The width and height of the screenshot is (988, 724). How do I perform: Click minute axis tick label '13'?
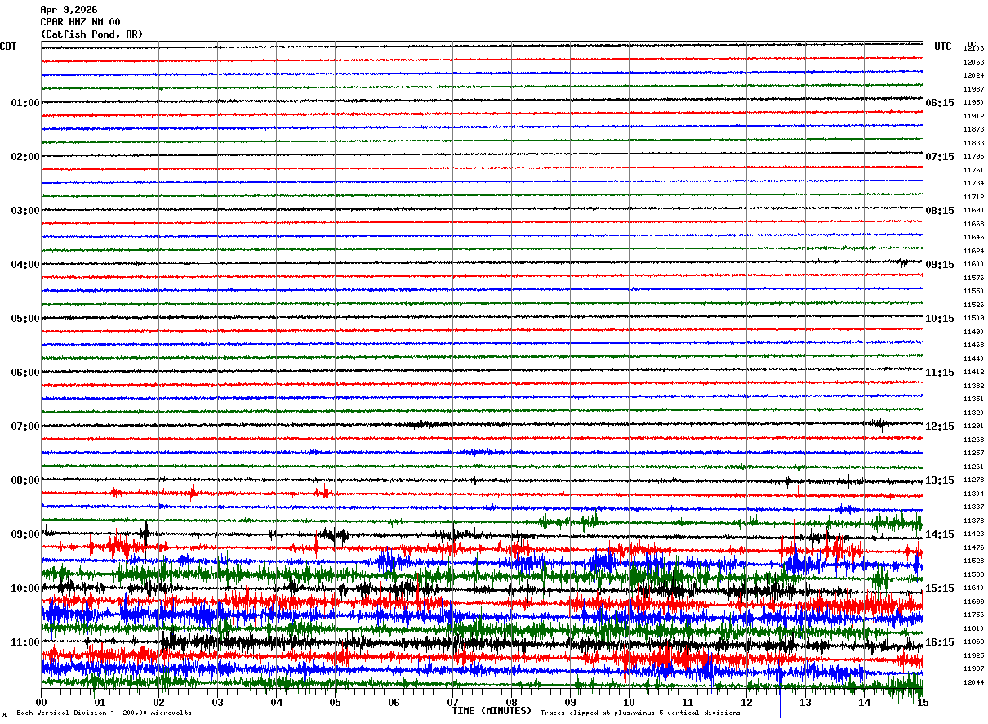[806, 703]
